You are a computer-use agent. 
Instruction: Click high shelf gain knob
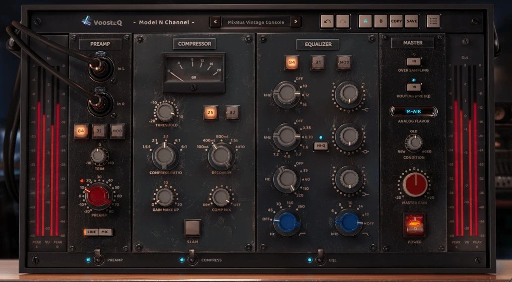point(349,94)
